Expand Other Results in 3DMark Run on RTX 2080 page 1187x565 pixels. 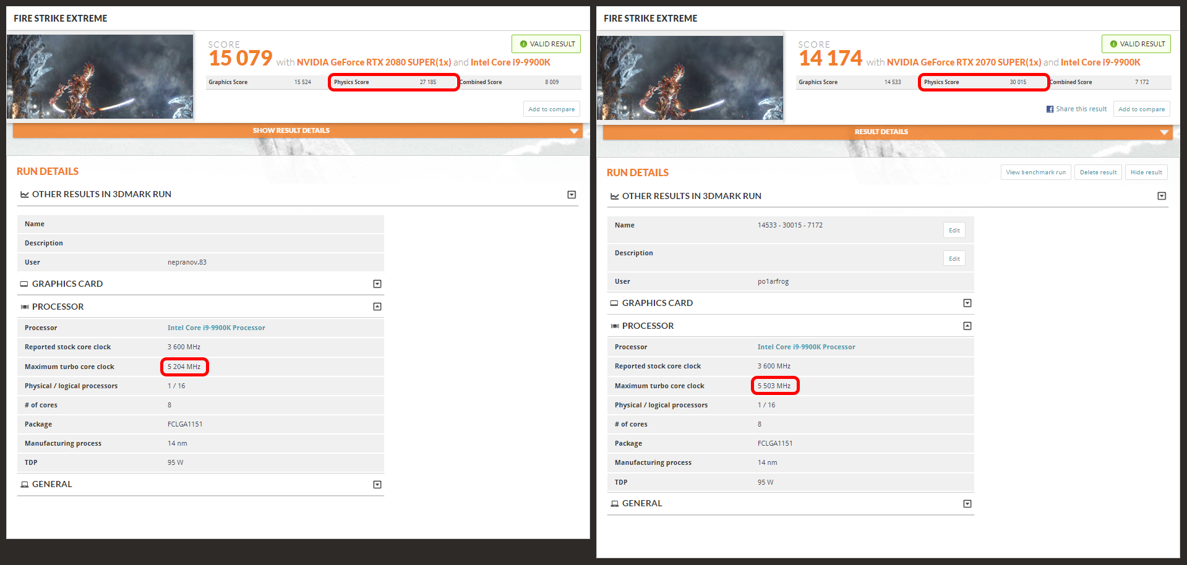[572, 195]
